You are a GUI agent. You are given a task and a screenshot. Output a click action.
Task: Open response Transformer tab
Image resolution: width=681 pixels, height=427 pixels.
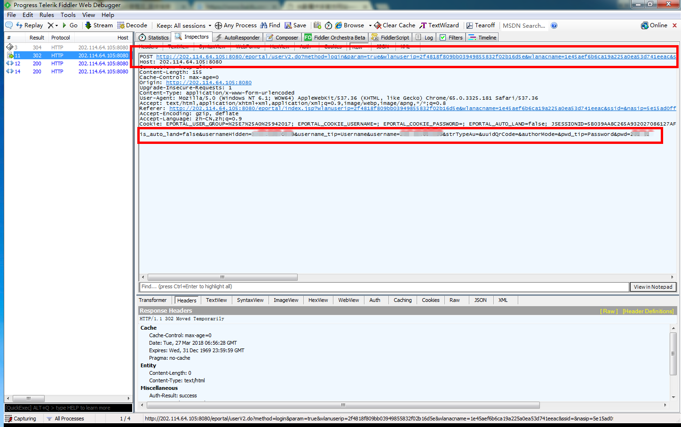152,300
